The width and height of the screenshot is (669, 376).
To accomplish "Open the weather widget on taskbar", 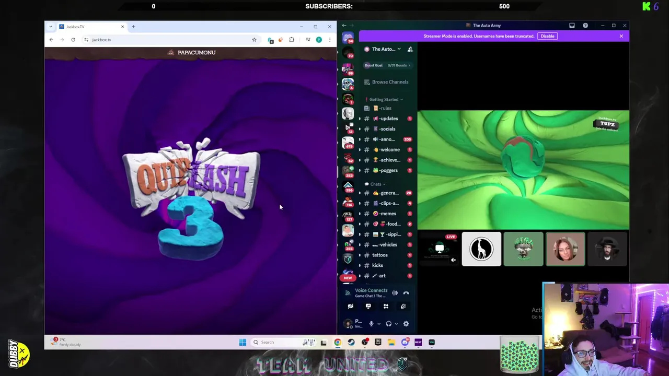I will (x=66, y=343).
